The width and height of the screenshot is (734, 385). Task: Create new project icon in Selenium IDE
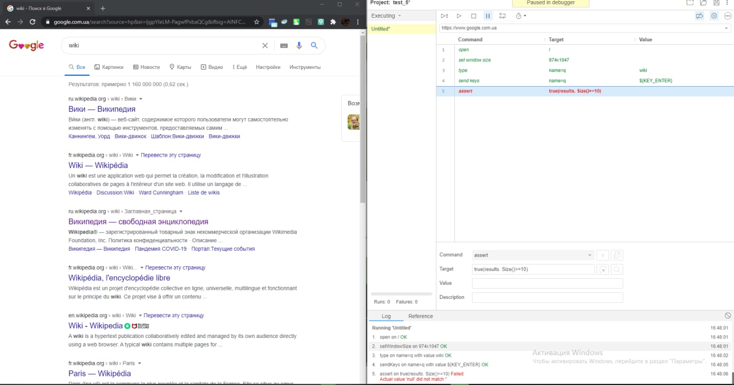(690, 3)
